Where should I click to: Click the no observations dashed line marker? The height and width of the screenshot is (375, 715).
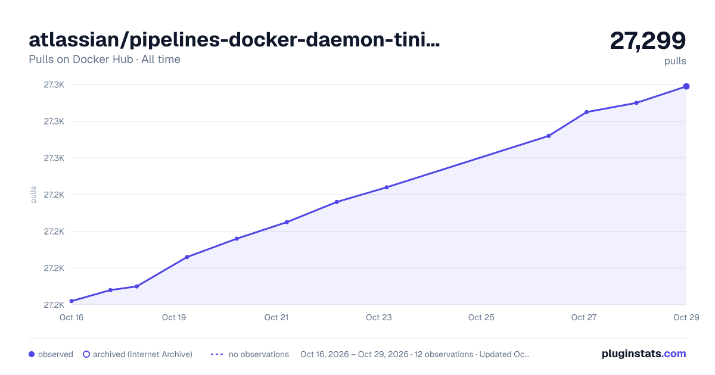pos(217,354)
